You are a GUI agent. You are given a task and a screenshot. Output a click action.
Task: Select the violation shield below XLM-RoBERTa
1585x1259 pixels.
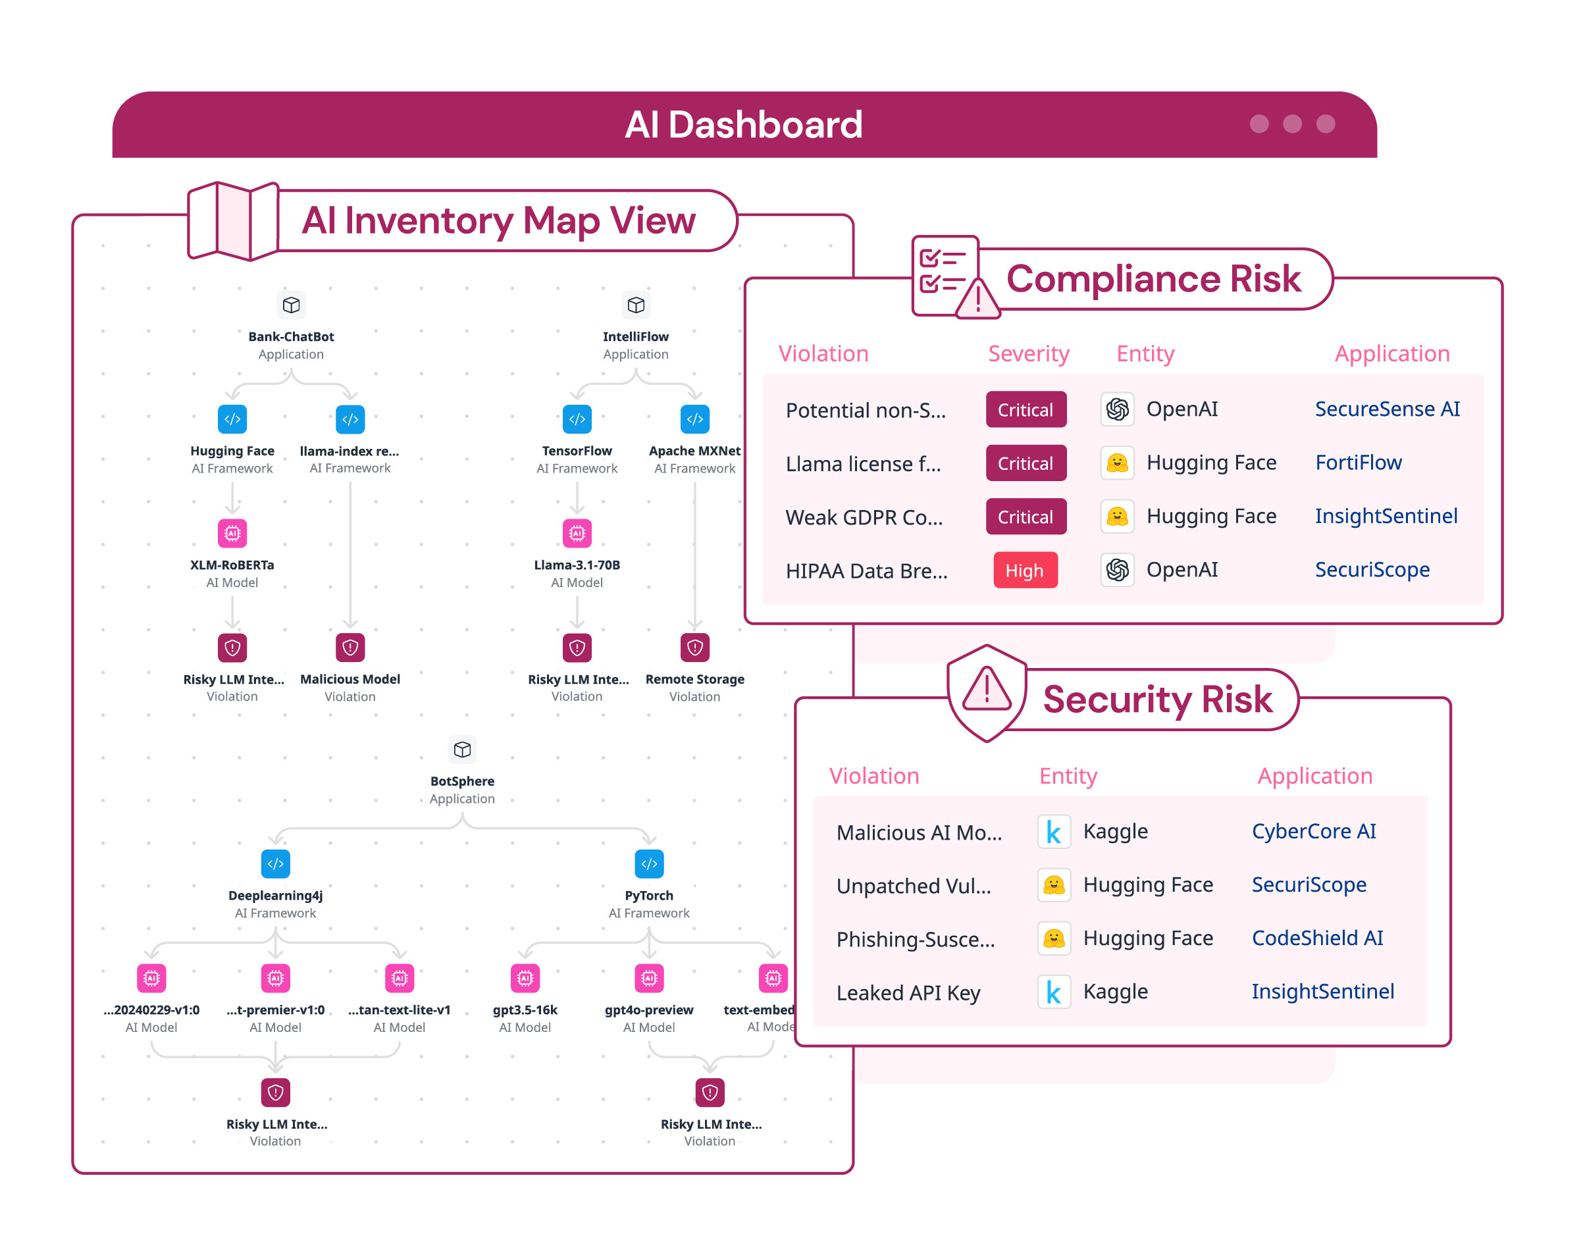[x=232, y=648]
